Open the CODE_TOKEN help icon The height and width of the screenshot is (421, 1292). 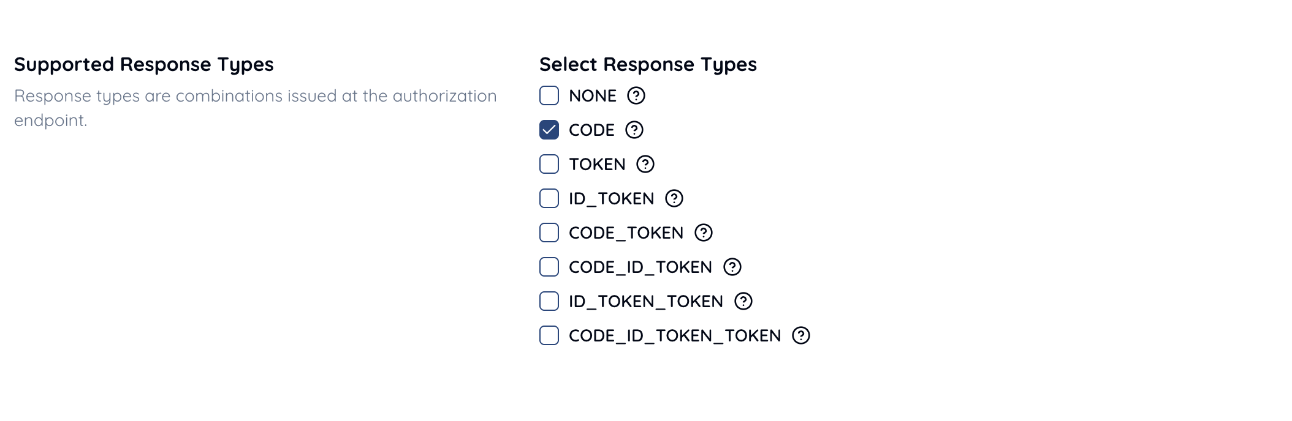click(x=704, y=233)
